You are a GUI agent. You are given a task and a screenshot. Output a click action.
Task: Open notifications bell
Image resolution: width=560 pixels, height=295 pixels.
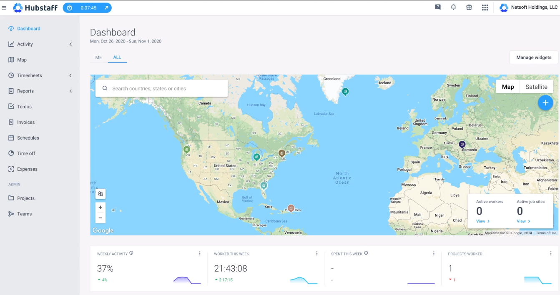tap(453, 7)
